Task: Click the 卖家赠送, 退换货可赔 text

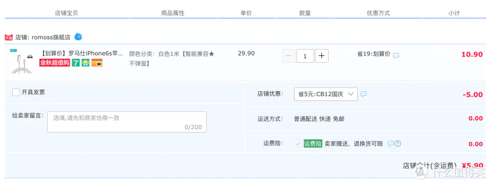Action: [353, 144]
